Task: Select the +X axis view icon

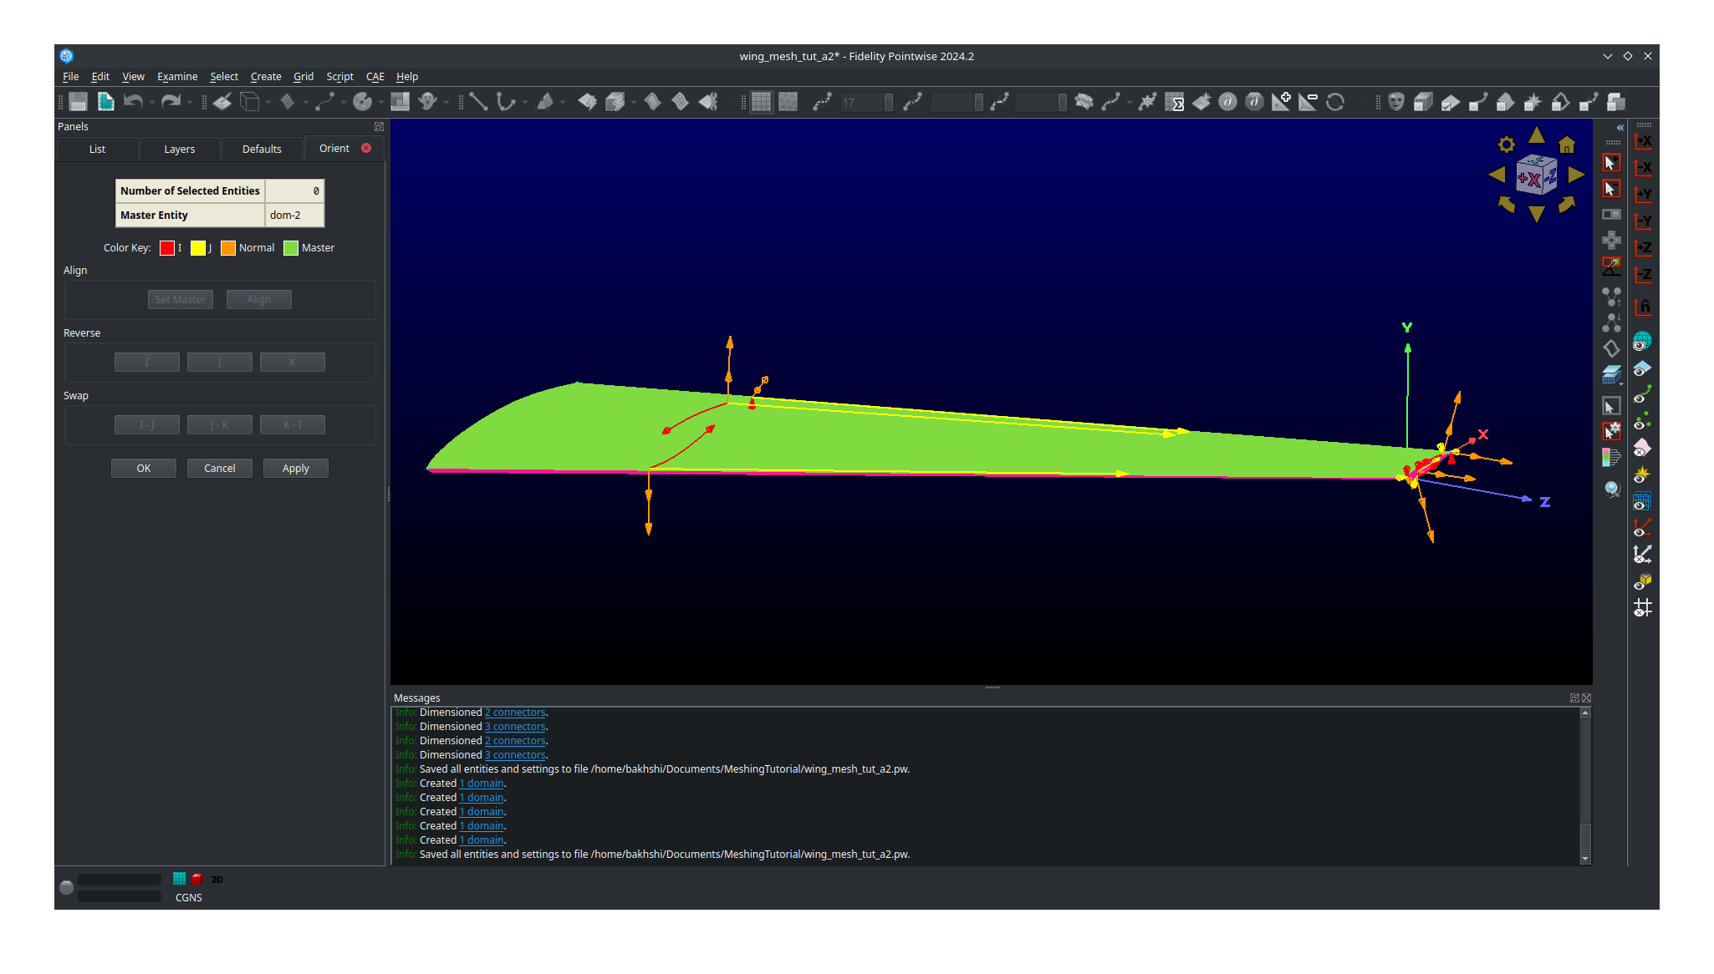Action: click(x=1643, y=140)
